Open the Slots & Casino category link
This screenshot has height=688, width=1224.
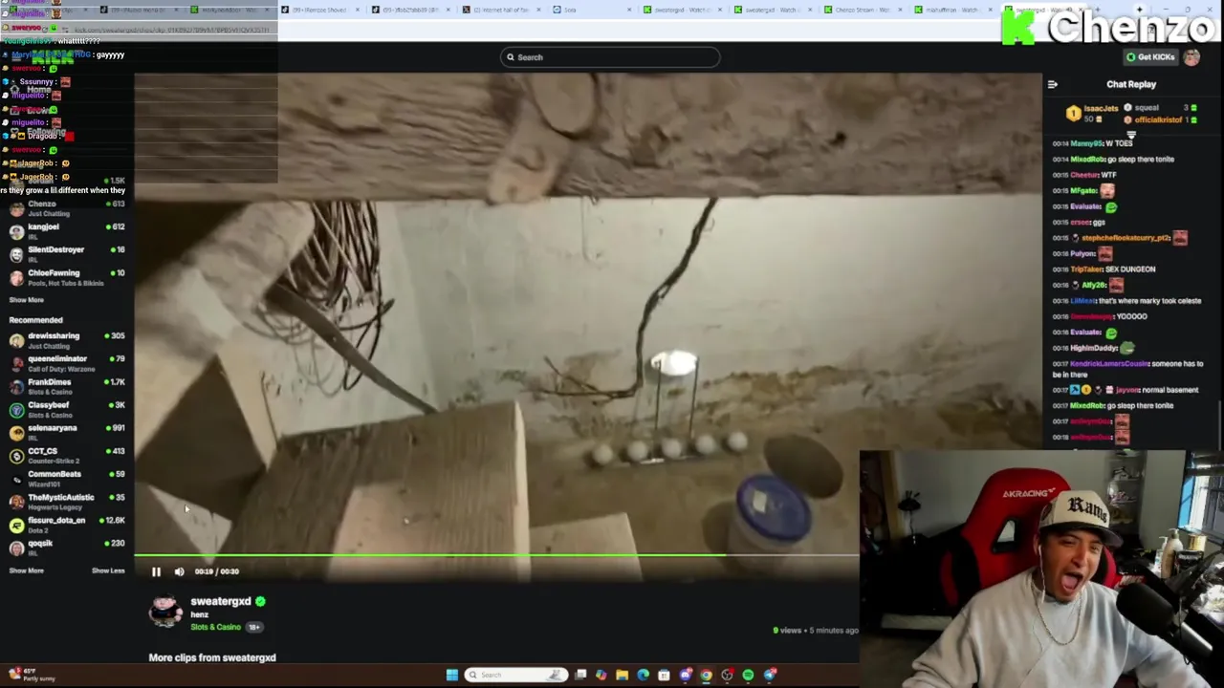tap(215, 627)
